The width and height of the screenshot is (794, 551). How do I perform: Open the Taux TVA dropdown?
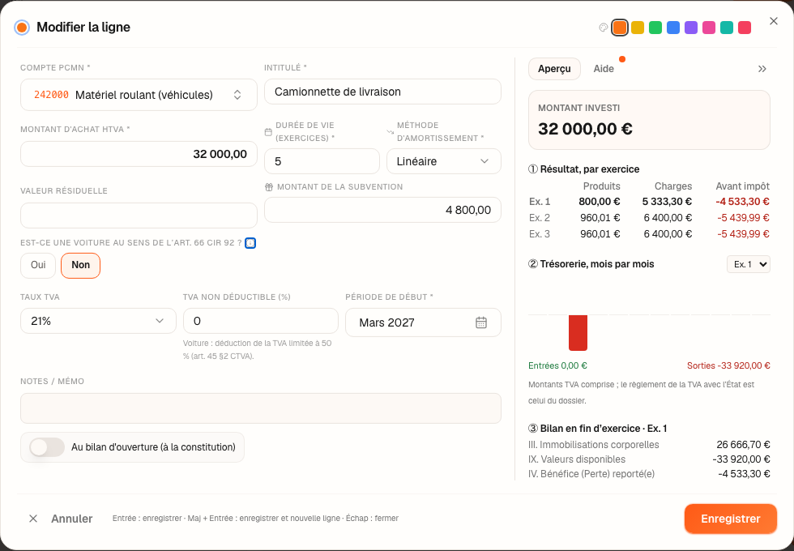point(98,321)
